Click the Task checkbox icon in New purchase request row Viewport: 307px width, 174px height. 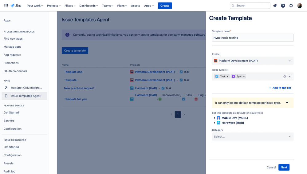tap(163, 88)
